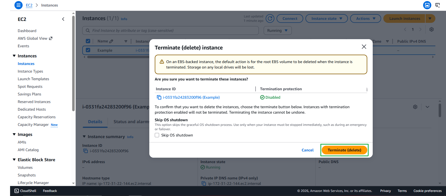Image resolution: width=446 pixels, height=196 pixels.
Task: Open Snapshots in the sidebar
Action: coord(27,175)
